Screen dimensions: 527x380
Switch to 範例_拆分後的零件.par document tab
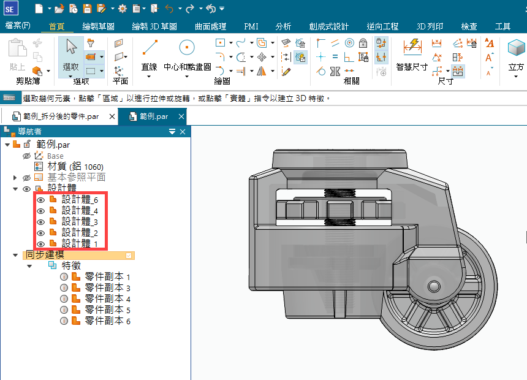pos(61,116)
